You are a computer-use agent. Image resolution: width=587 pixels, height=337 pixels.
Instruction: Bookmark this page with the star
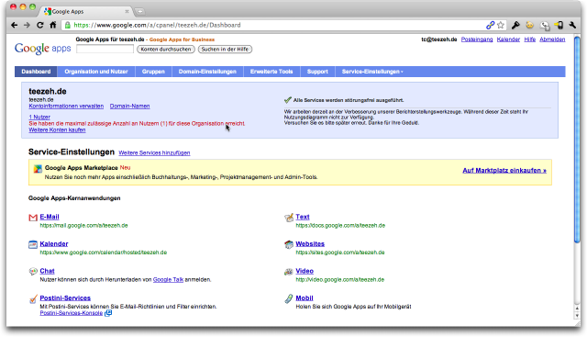tap(501, 25)
